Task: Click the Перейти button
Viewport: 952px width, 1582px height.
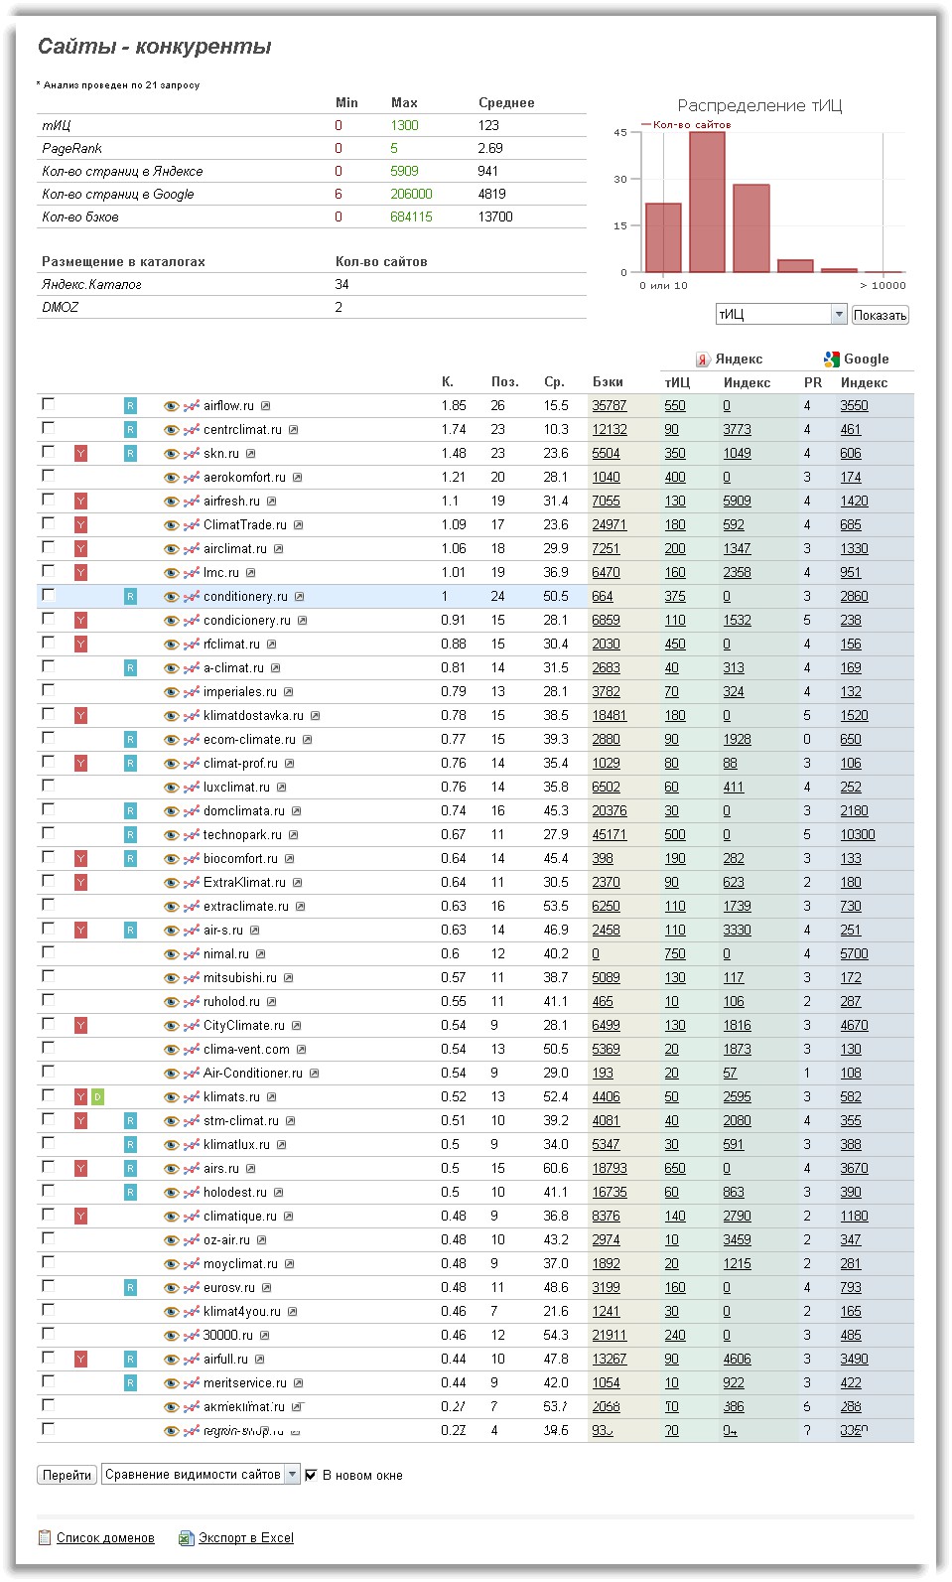Action: coord(67,1475)
